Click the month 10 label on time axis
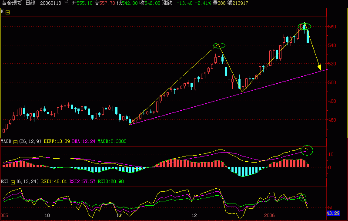Image resolution: width=348 pixels, height=221 pixels. pos(47,215)
